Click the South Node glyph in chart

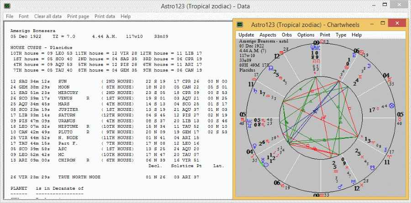[372, 167]
